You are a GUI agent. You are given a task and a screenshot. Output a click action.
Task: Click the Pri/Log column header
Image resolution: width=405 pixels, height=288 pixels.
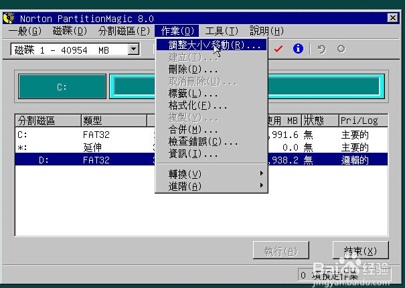363,121
